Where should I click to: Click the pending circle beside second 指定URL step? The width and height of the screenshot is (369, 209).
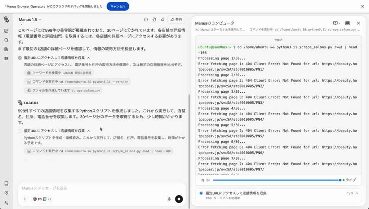[x=20, y=131]
